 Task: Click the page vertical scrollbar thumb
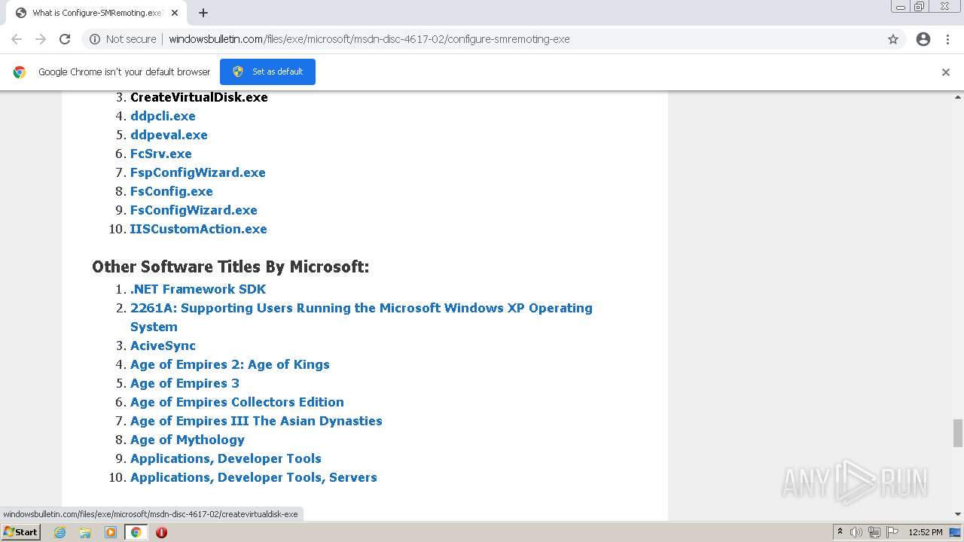pyautogui.click(x=958, y=433)
